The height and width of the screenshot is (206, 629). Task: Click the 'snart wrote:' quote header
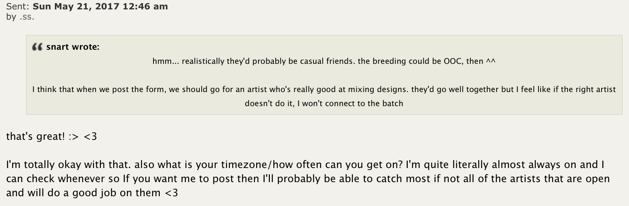click(72, 47)
